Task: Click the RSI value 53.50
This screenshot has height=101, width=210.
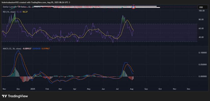Action: pyautogui.click(x=19, y=12)
